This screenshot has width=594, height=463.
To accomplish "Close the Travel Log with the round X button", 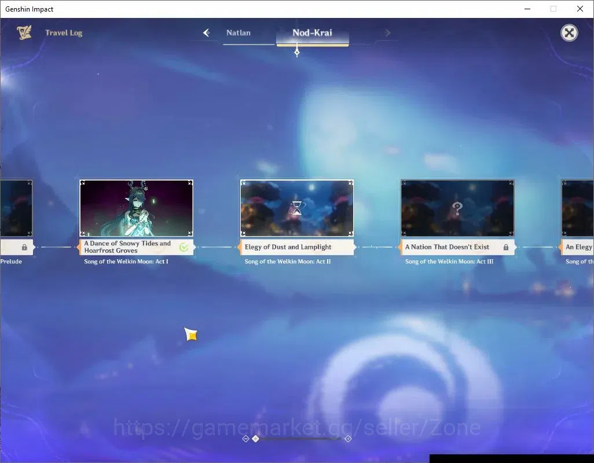I will [569, 33].
